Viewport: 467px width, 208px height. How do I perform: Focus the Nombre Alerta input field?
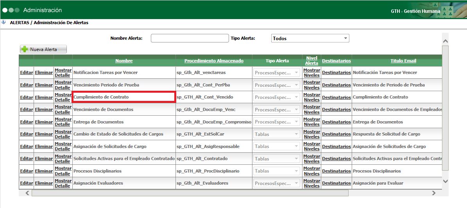click(190, 38)
